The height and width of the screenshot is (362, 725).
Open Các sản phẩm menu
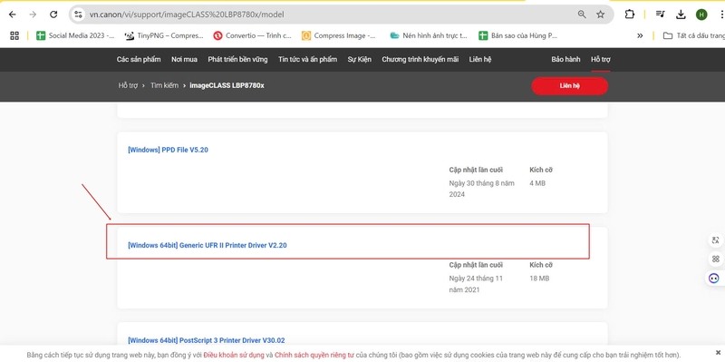[x=139, y=59]
